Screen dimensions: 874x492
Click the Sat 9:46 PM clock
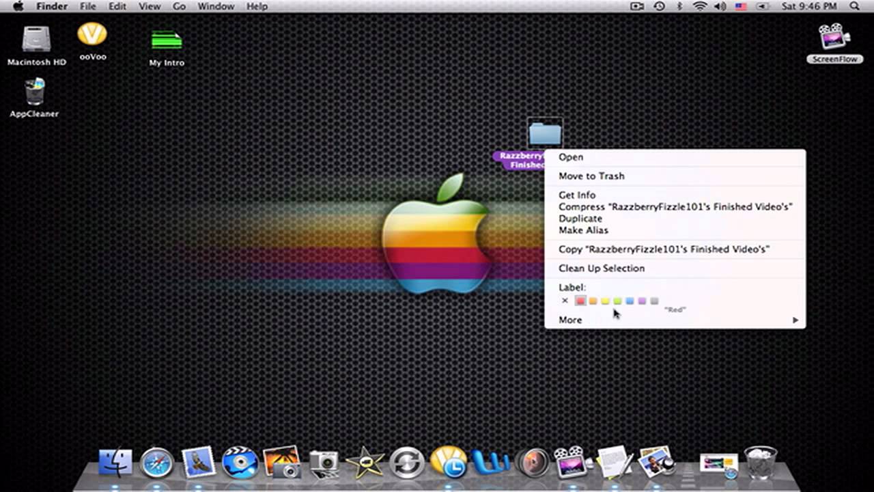tap(809, 6)
